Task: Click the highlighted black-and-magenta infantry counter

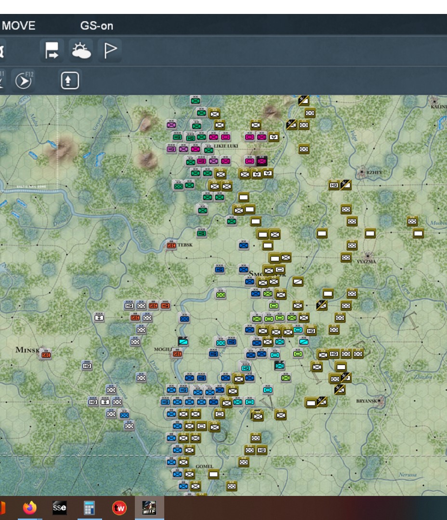Action: point(262,161)
